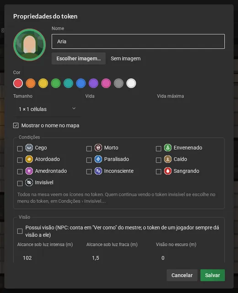Viewport: 238px width, 293px height.
Task: Choose the white color swatch
Action: (131, 83)
